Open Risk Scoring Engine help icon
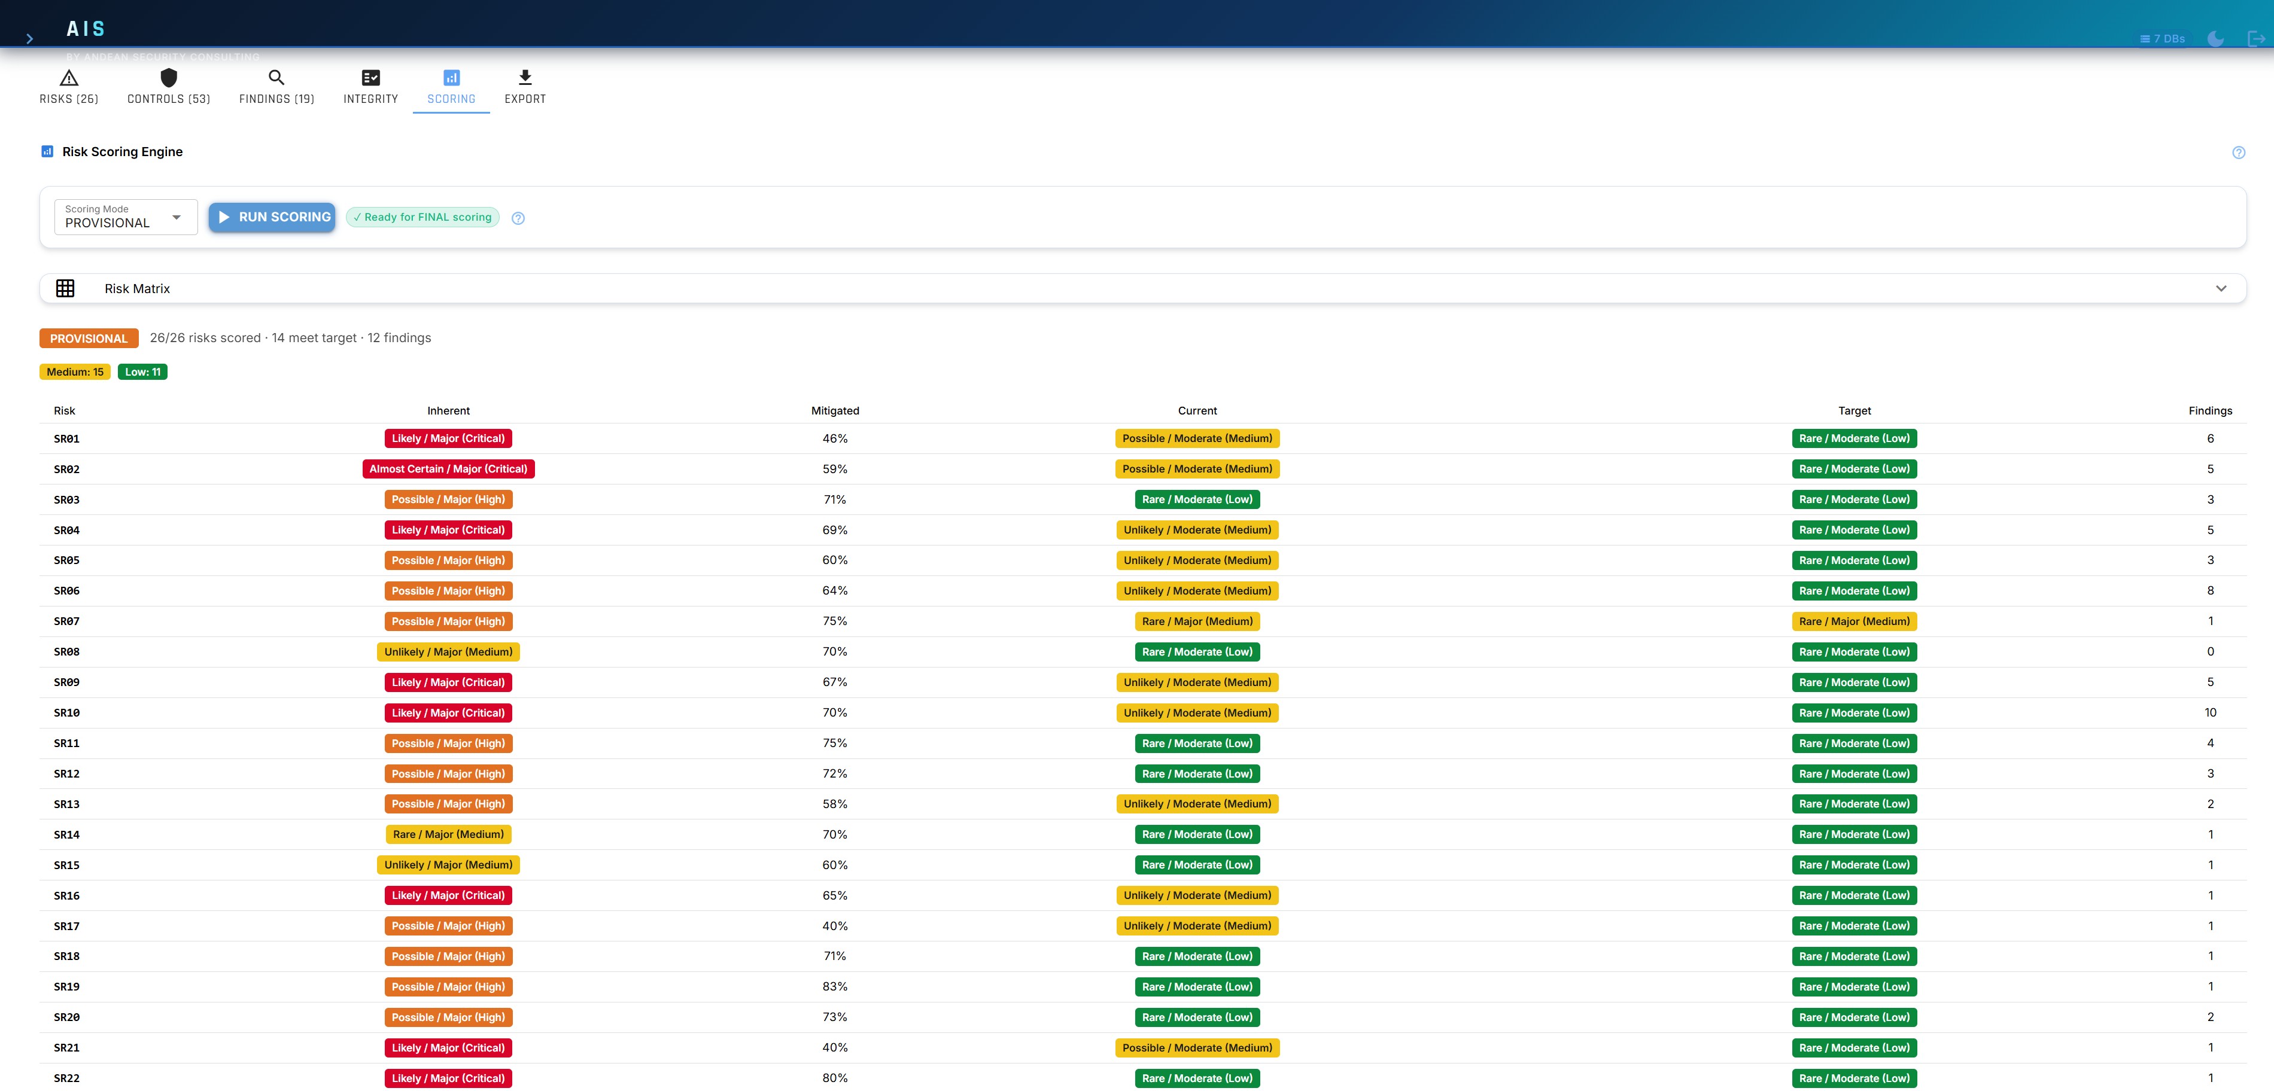The image size is (2274, 1091). (x=2239, y=153)
